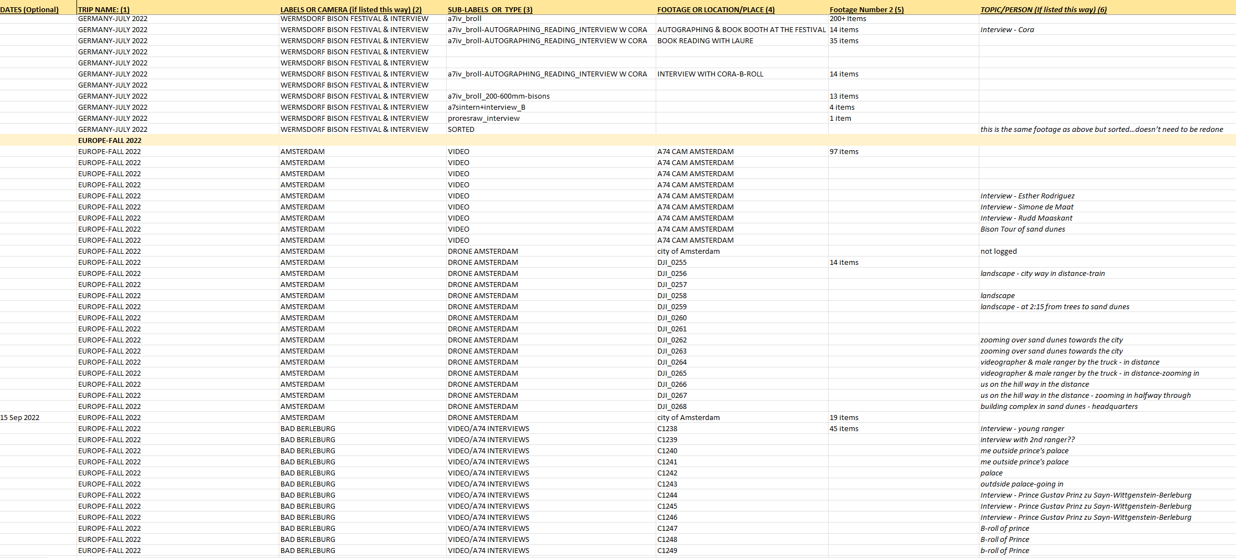Click the LABELS OR CAMERA column header

coord(351,9)
